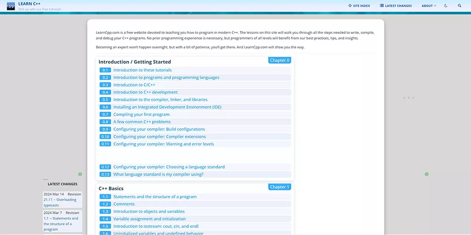Open Compiling your first program lesson
The width and height of the screenshot is (471, 235).
coord(141,114)
